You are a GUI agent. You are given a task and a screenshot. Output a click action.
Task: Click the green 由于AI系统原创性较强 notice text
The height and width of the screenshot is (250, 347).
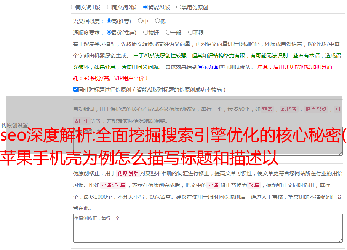point(160,55)
